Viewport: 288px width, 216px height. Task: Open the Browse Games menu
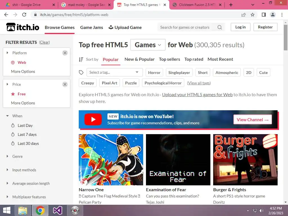pyautogui.click(x=60, y=27)
